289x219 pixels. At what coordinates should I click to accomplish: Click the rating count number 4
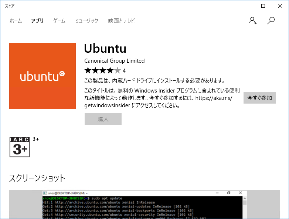point(124,71)
